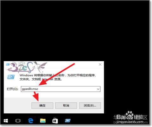
Task: Open Task View on the taskbar
Action: (18, 121)
